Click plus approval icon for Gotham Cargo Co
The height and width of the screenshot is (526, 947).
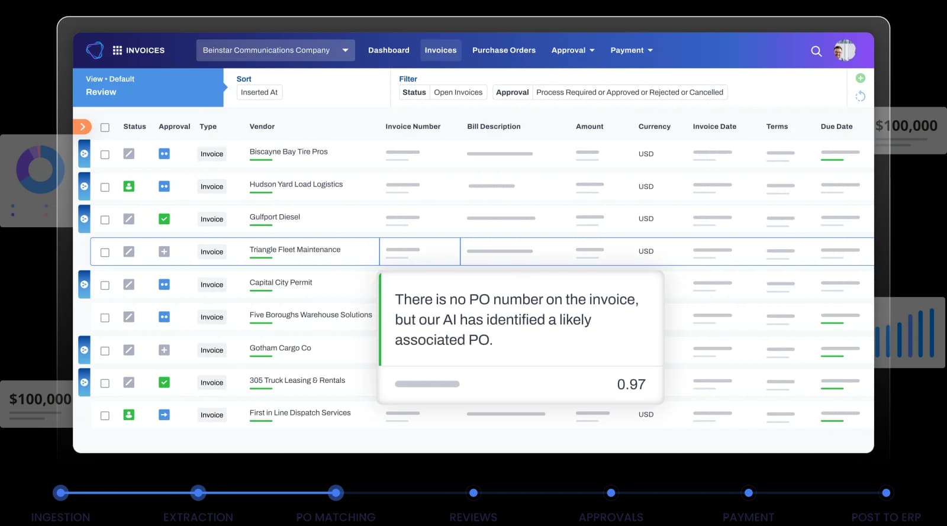click(164, 350)
